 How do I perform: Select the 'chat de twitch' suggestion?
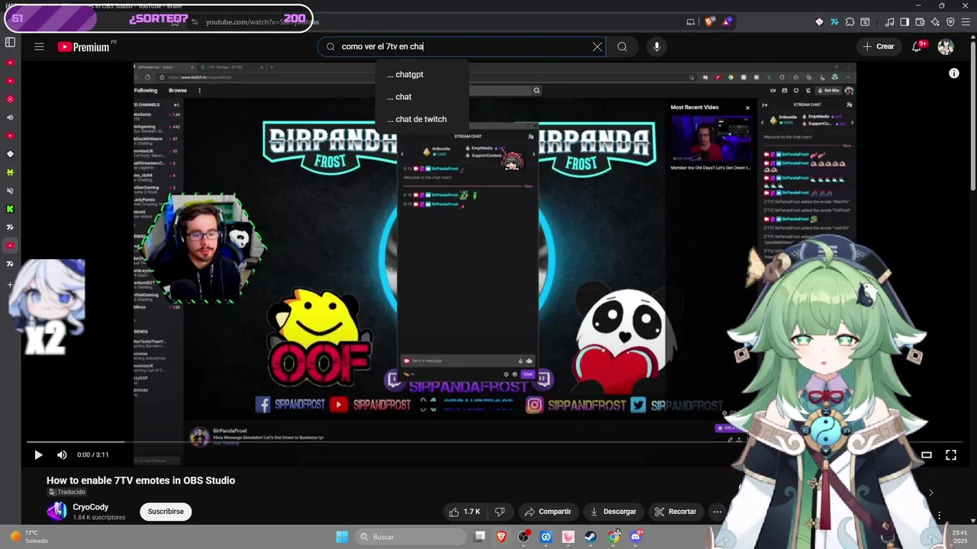coord(422,119)
